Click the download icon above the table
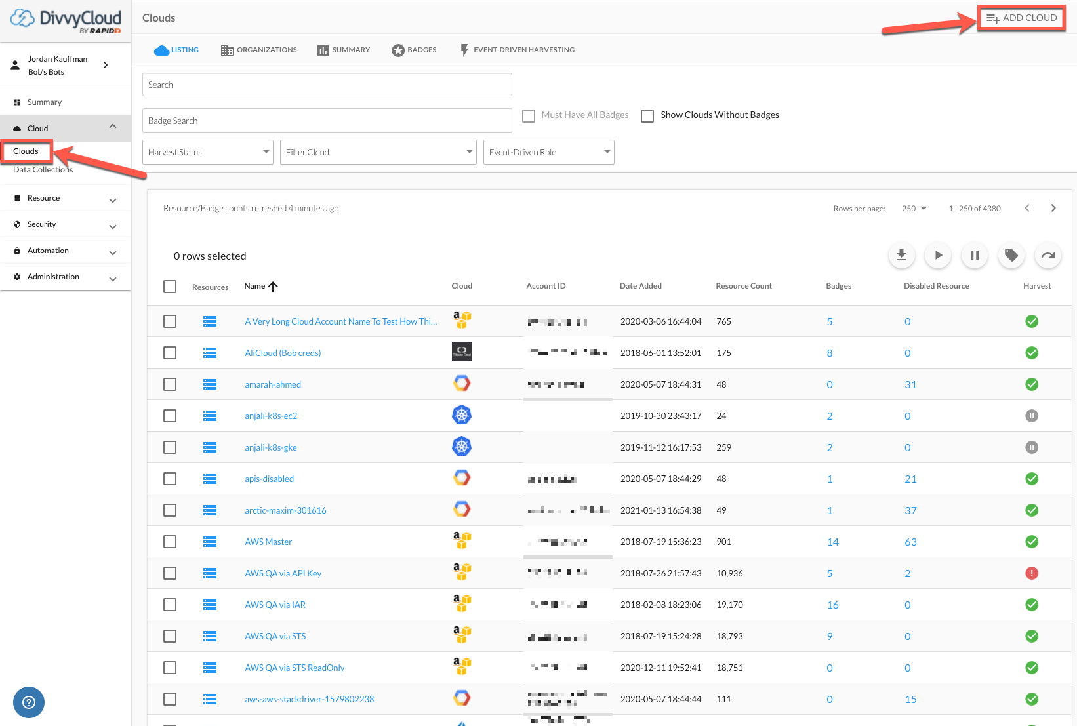 (x=901, y=255)
